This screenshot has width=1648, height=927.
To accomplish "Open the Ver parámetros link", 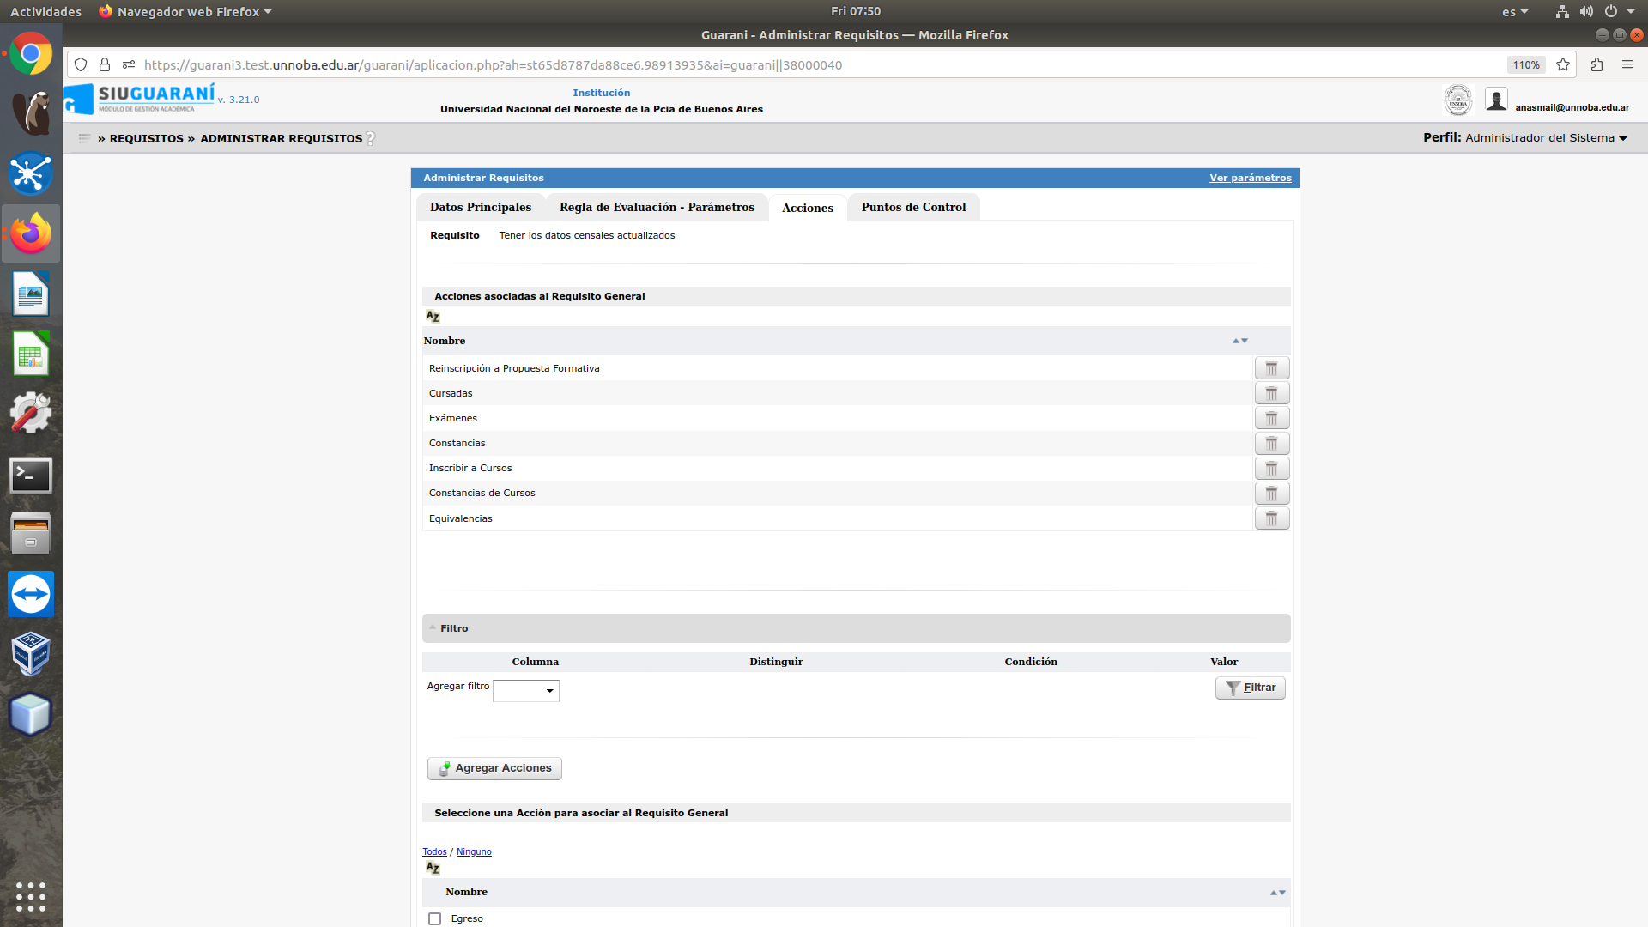I will [1250, 178].
